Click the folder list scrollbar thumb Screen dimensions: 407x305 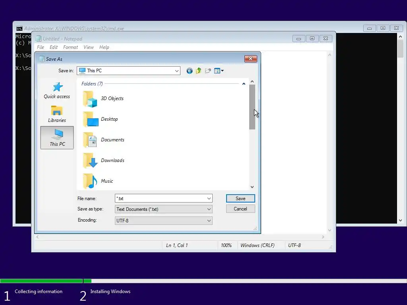[x=252, y=107]
